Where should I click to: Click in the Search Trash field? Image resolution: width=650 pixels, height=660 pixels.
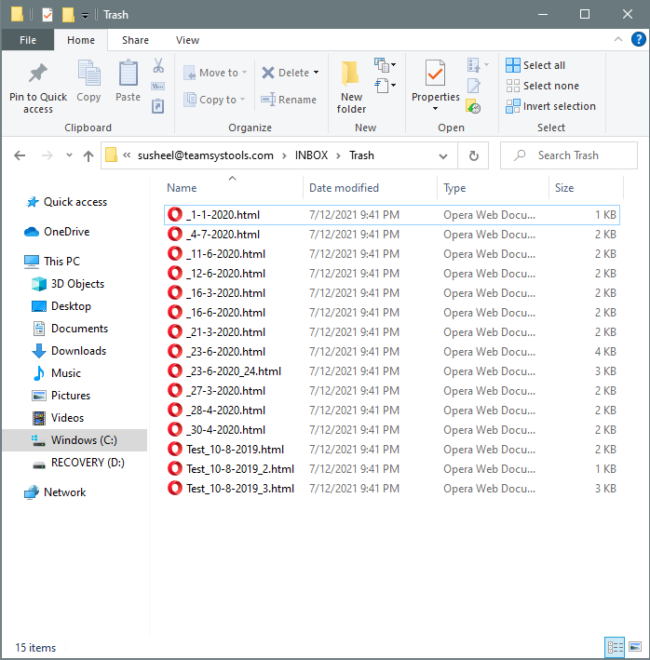pyautogui.click(x=569, y=155)
